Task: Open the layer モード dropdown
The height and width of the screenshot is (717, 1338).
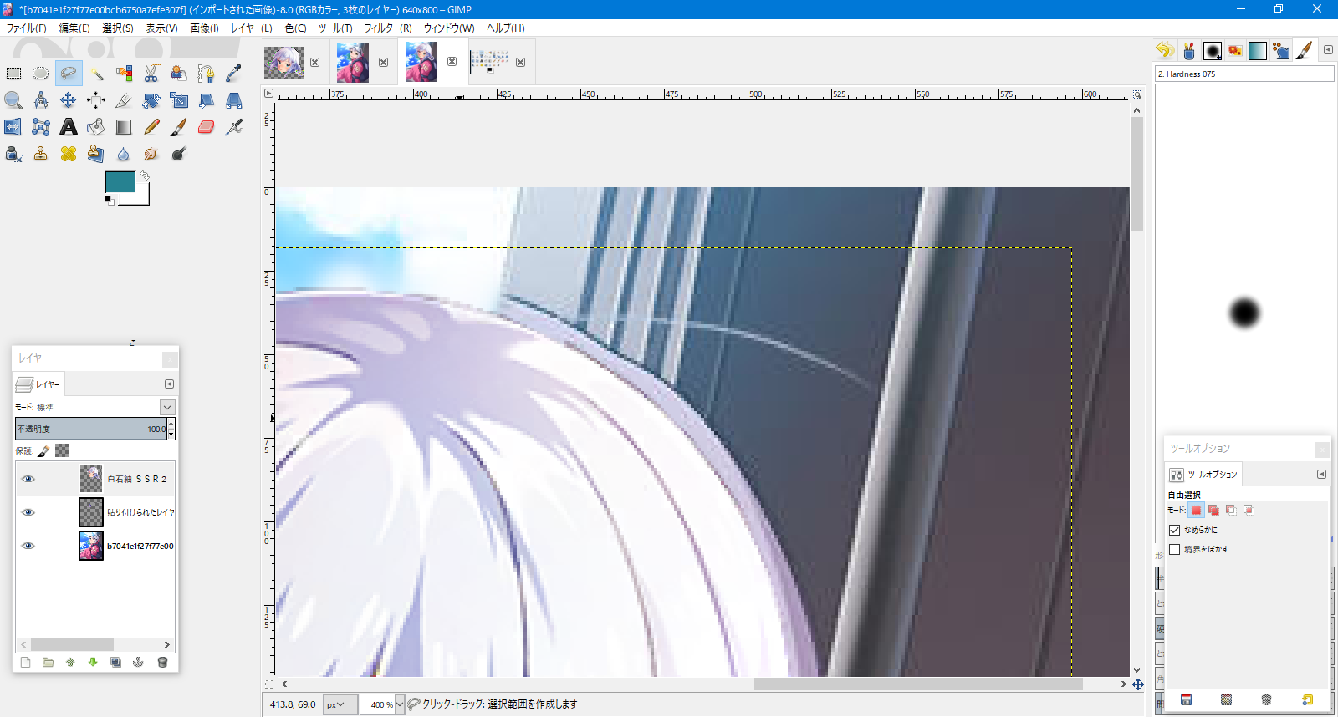Action: 167,407
